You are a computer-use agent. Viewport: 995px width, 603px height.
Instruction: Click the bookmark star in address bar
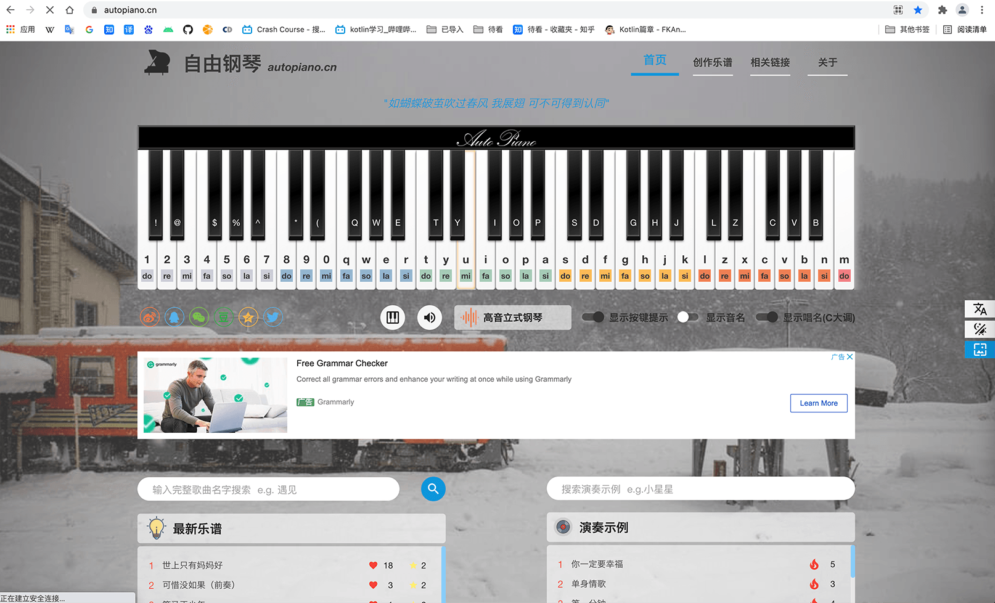click(918, 10)
